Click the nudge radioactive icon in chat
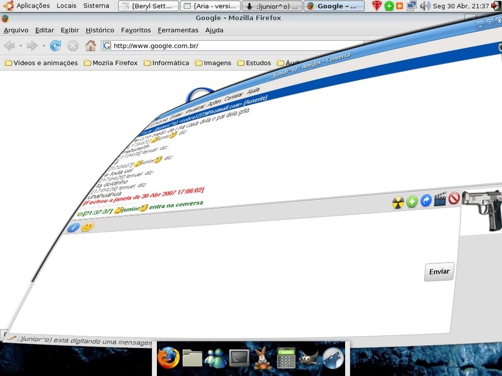Screen dimensions: 502x376 click(398, 202)
